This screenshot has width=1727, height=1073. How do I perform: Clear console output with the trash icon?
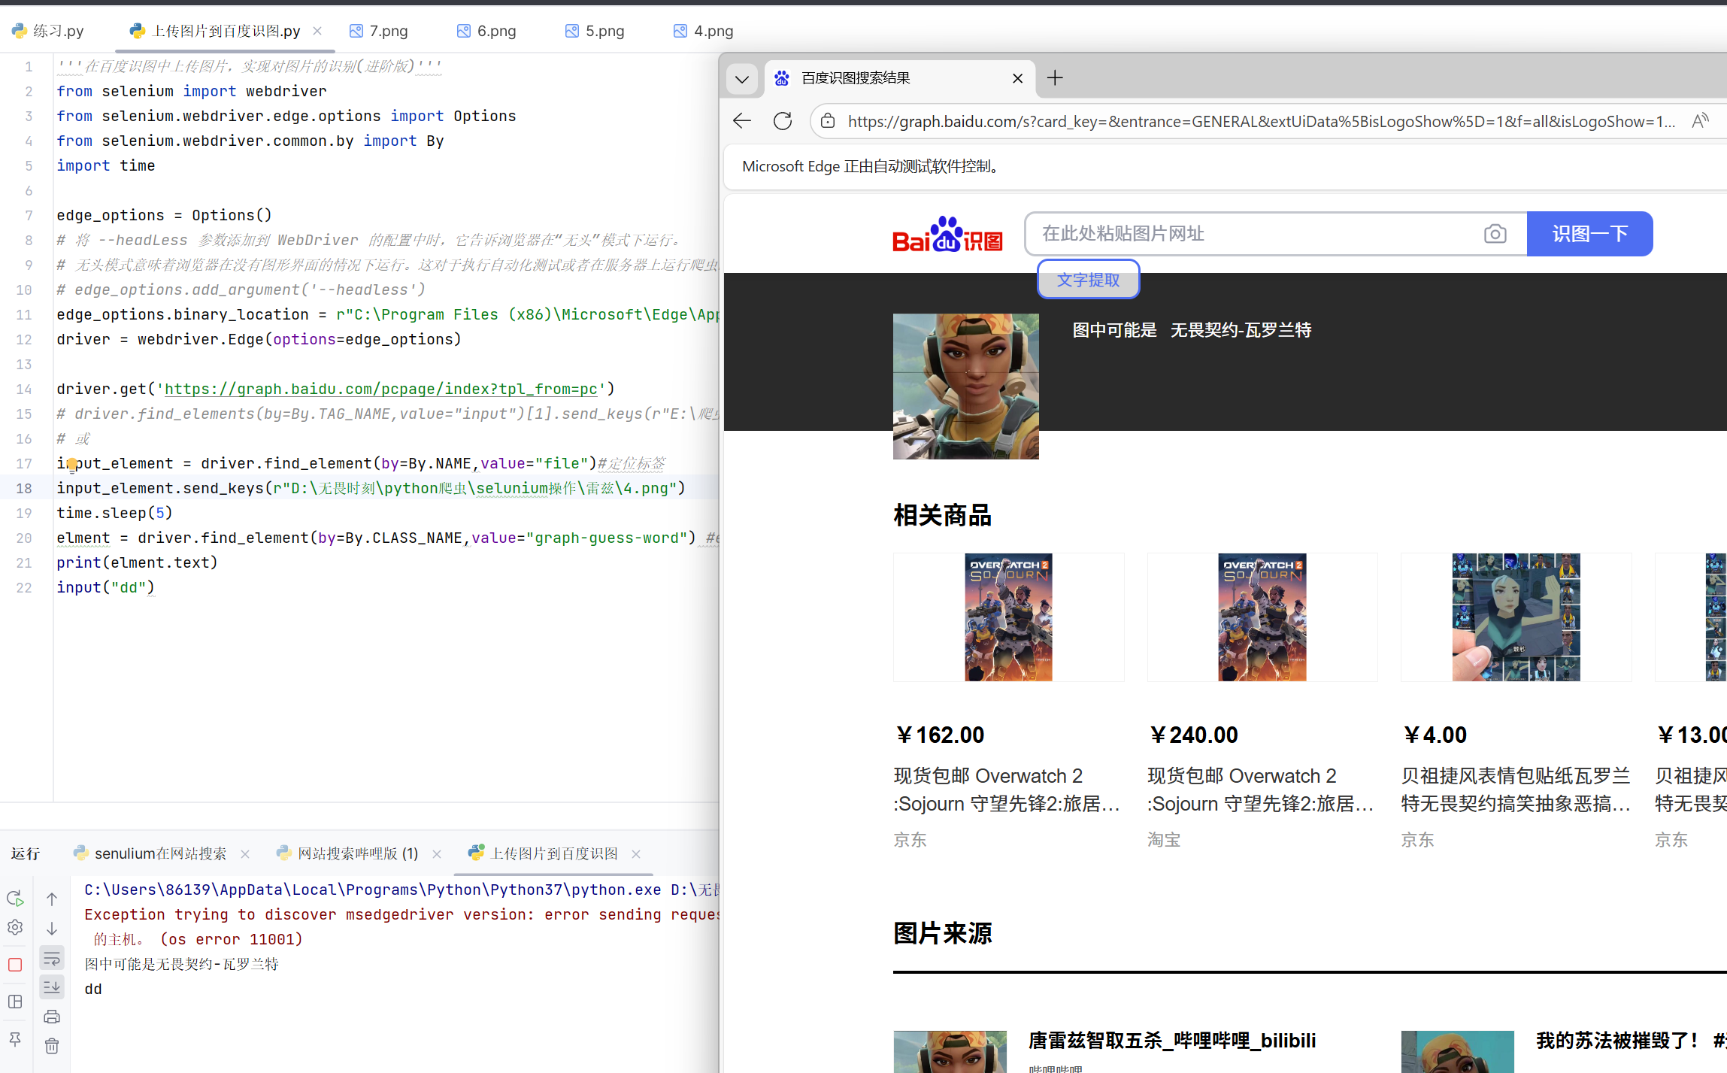(52, 1046)
